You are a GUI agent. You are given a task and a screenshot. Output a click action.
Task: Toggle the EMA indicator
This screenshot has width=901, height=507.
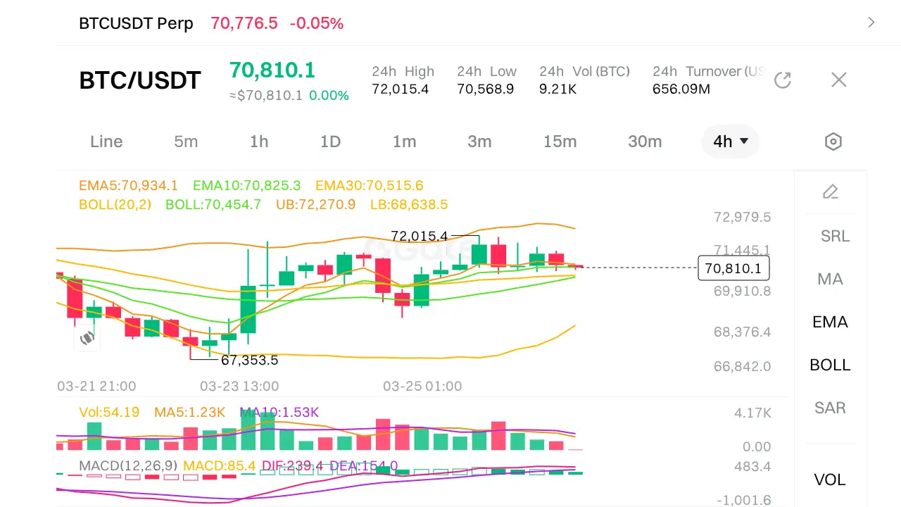(x=830, y=322)
